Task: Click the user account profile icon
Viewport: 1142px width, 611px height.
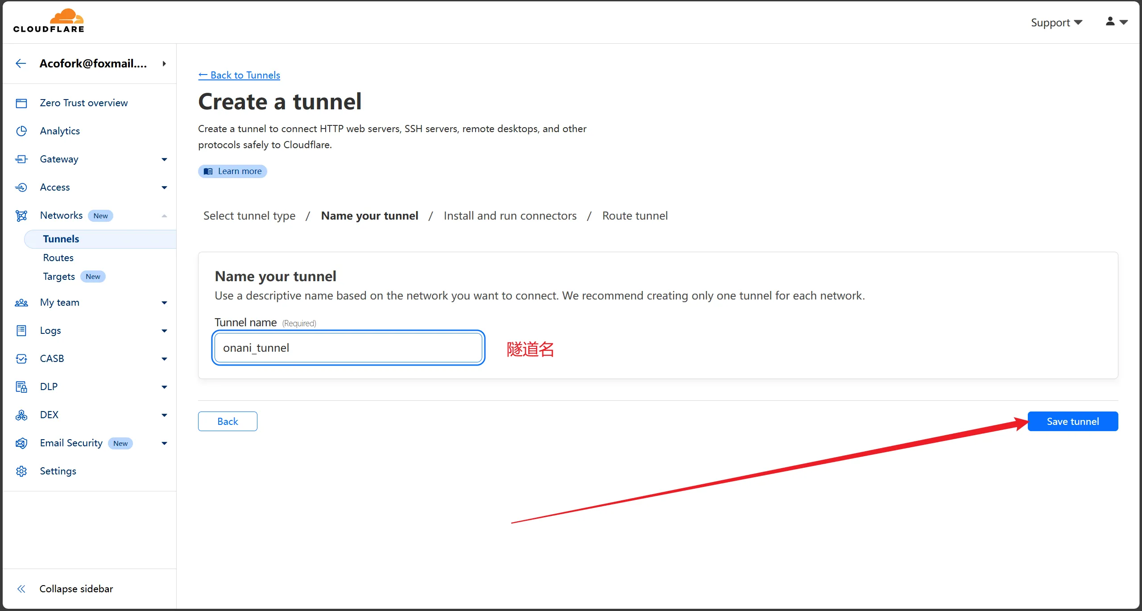Action: [x=1110, y=21]
